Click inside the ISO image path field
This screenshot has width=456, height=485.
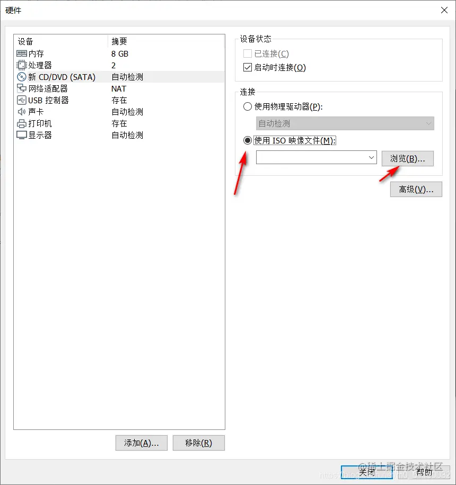click(311, 157)
